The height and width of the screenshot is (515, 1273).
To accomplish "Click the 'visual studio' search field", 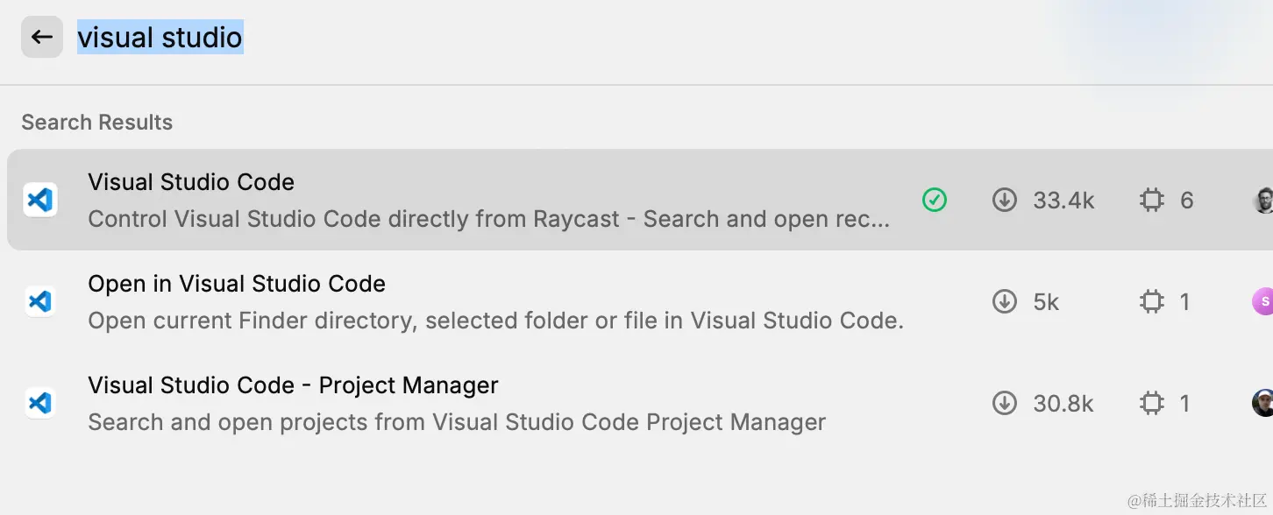I will (160, 38).
